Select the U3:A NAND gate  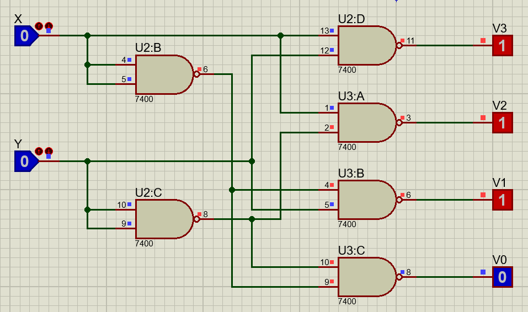tap(365, 122)
